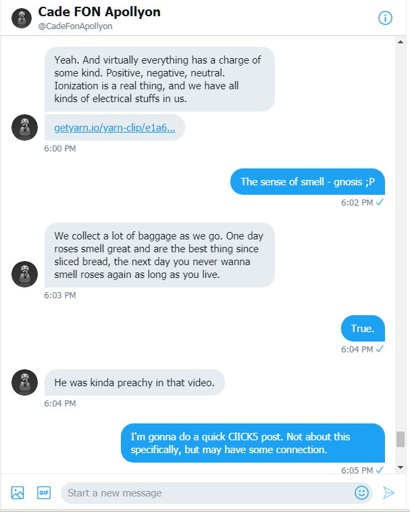Click the "True." message bubble

[363, 329]
